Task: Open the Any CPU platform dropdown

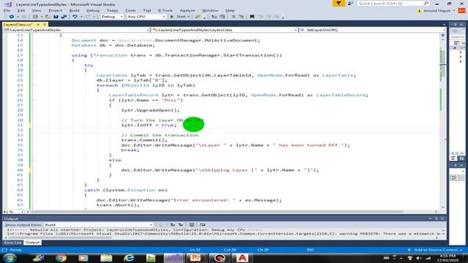Action: (146, 17)
